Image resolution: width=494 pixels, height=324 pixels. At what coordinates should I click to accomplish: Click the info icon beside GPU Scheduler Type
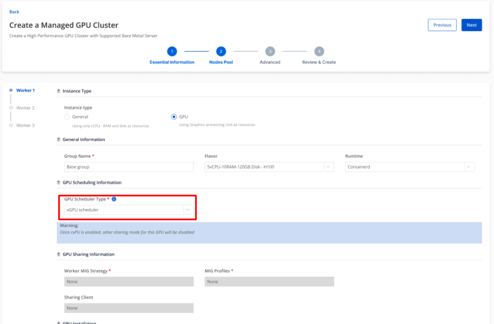click(x=114, y=199)
